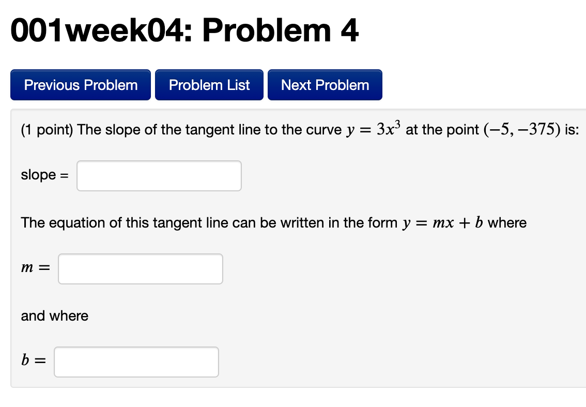Screen dimensions: 586x407
Task: Return to Problem List via its button
Action: (x=209, y=84)
